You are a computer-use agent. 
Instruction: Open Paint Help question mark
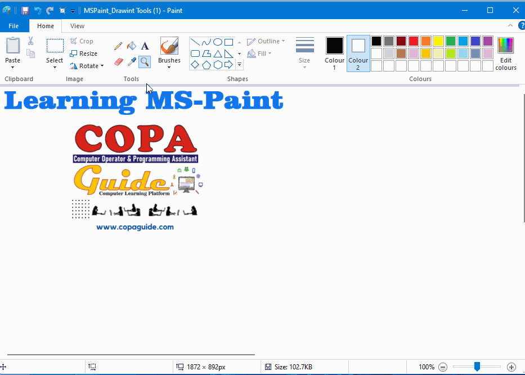pos(521,25)
